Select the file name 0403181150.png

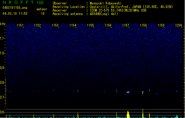15,8
